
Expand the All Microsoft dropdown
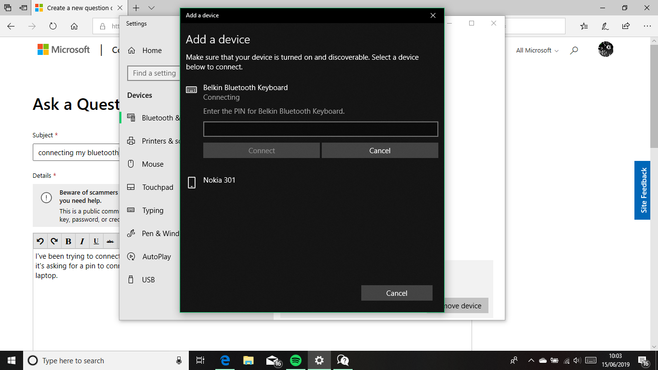537,51
